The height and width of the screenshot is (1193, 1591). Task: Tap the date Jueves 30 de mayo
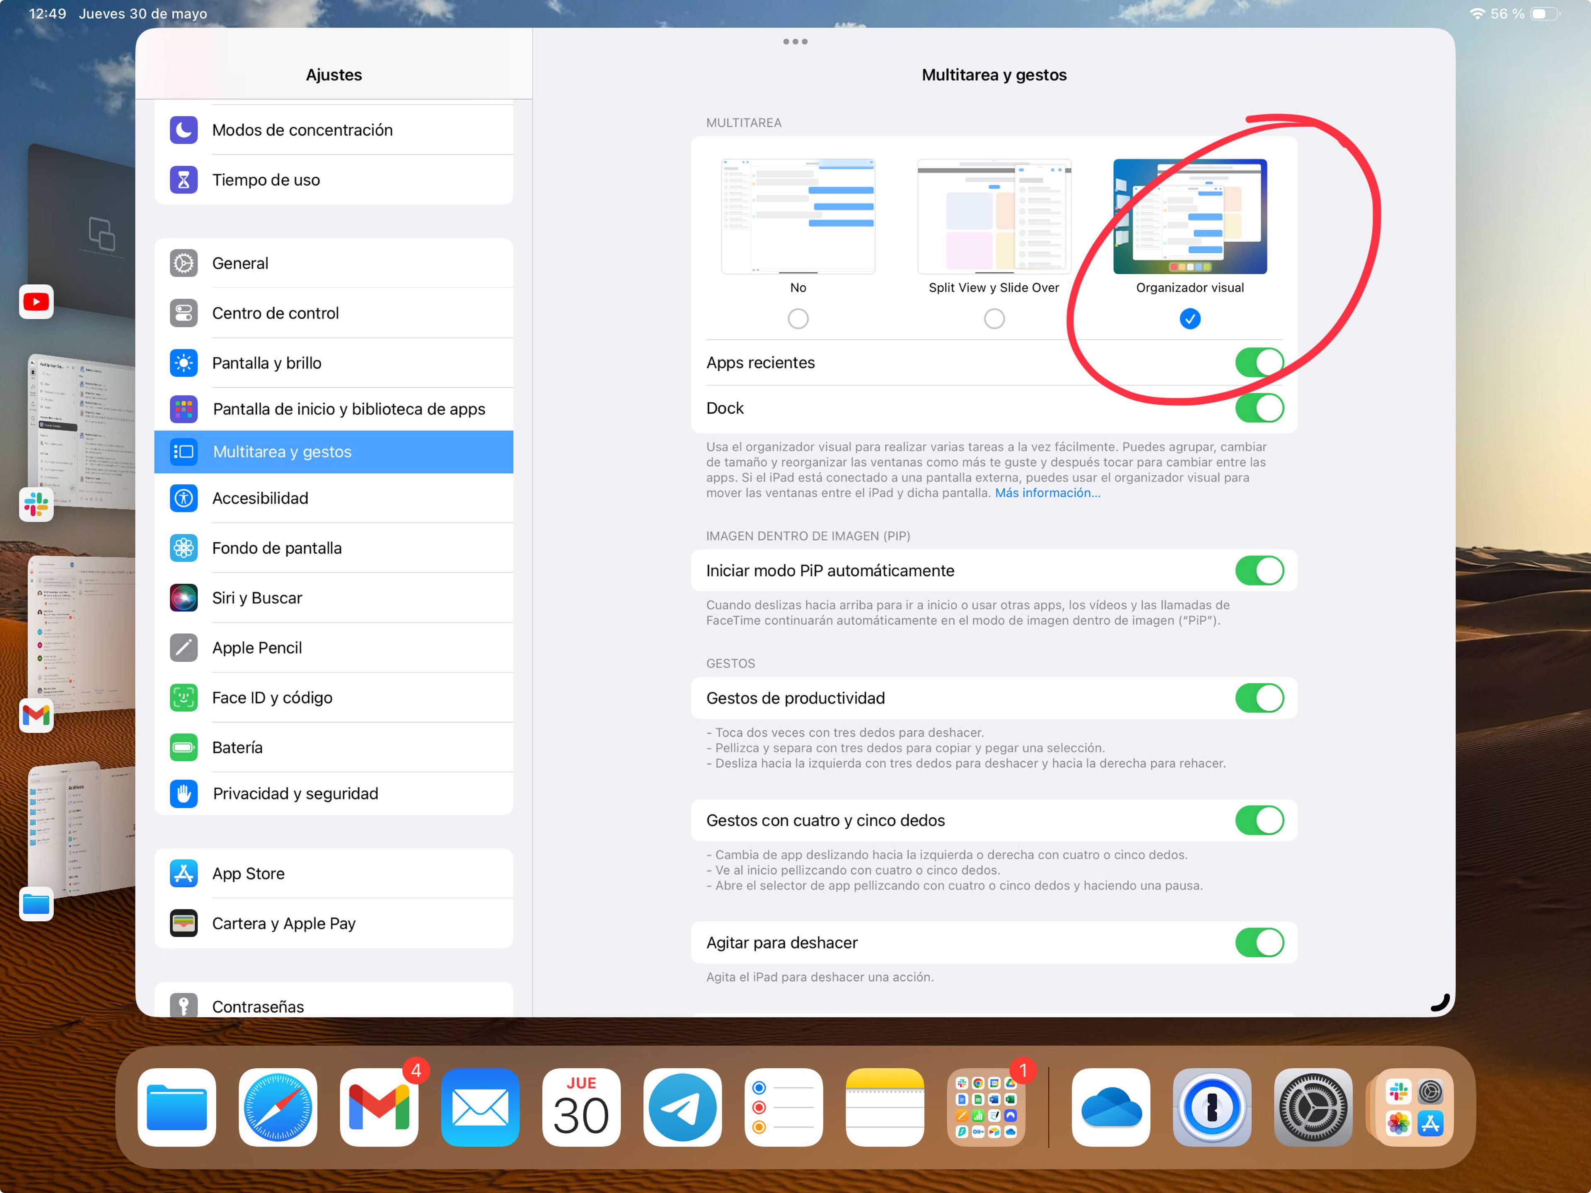tap(143, 14)
